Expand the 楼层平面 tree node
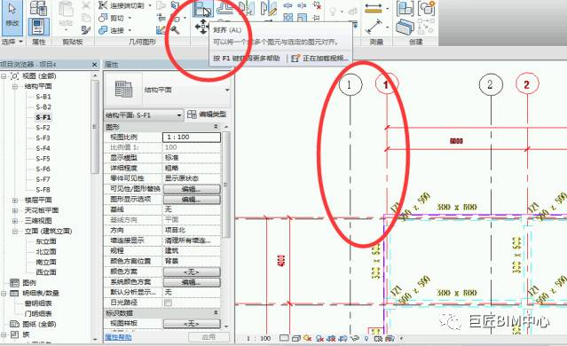567x346 pixels. coord(15,200)
